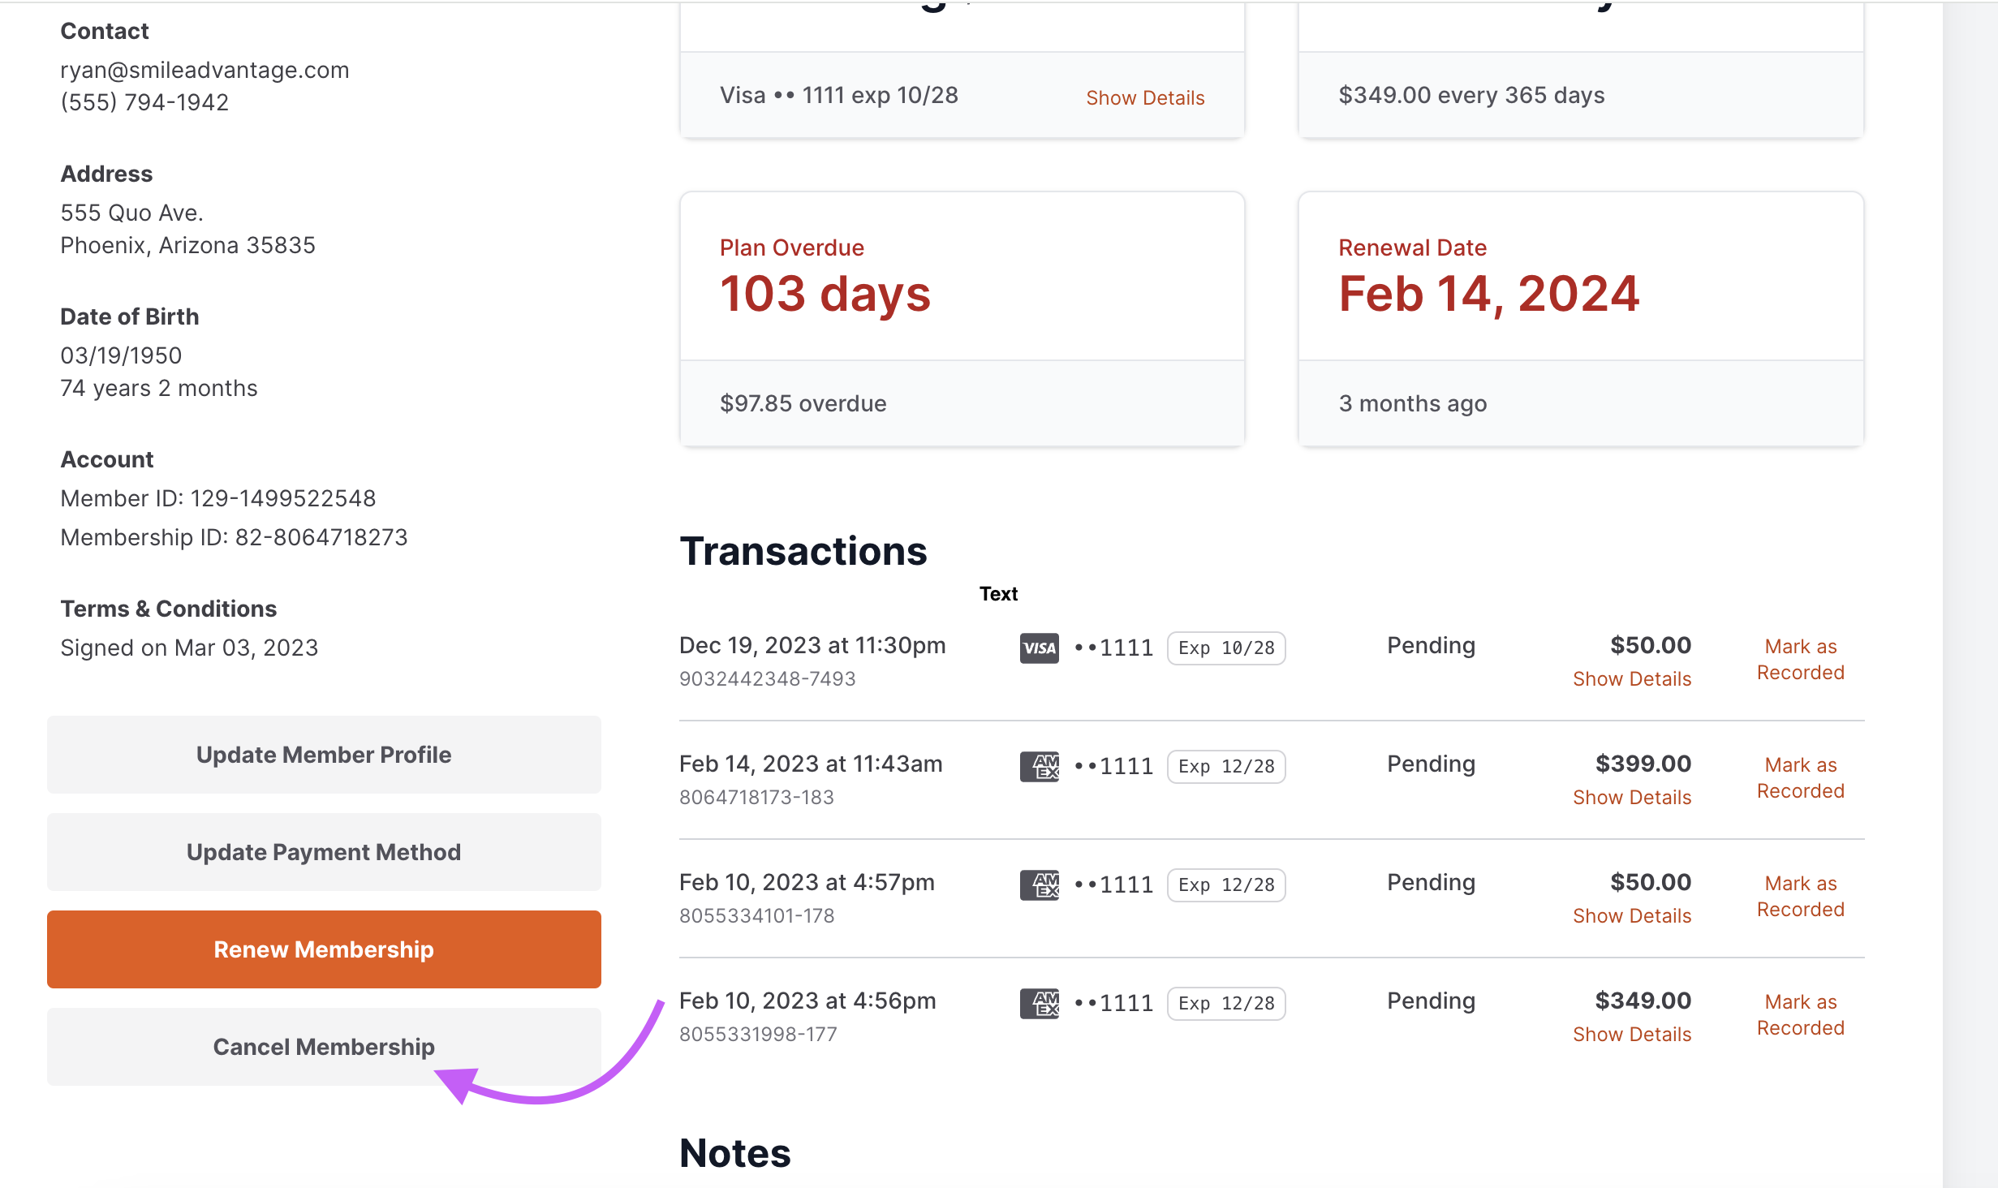Click Exp 12/28 badge on Feb 14 transaction
This screenshot has height=1188, width=1998.
tap(1226, 766)
